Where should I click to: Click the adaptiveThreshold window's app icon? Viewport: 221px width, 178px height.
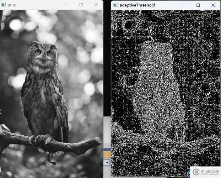(x=115, y=5)
